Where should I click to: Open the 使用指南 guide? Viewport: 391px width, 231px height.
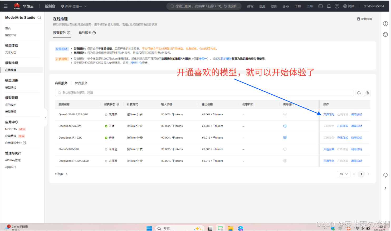(365, 19)
